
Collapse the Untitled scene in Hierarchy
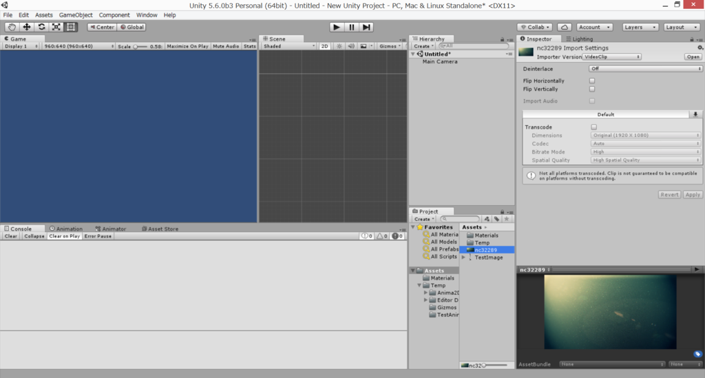pyautogui.click(x=413, y=54)
